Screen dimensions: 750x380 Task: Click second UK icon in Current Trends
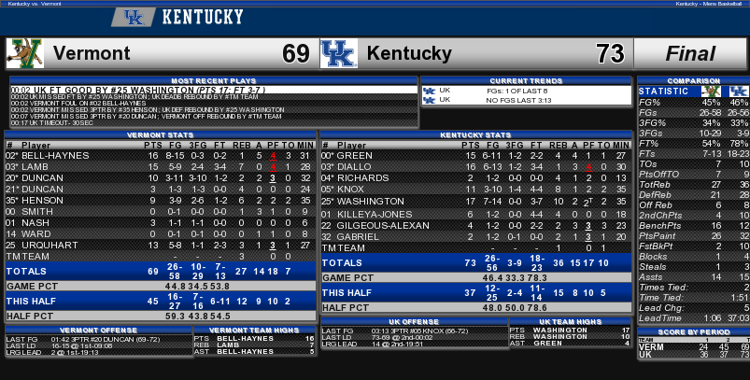point(429,99)
